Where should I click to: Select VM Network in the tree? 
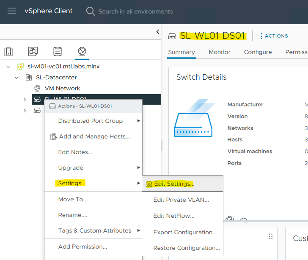(x=62, y=88)
